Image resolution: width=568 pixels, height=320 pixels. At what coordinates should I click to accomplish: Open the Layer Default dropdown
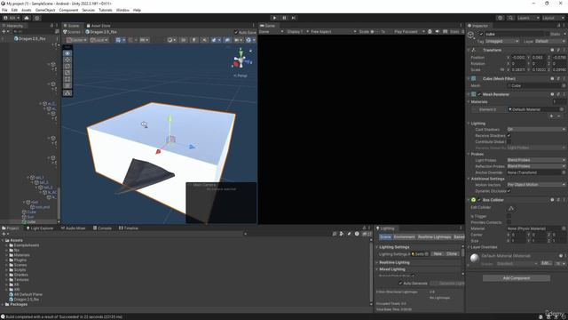click(550, 42)
